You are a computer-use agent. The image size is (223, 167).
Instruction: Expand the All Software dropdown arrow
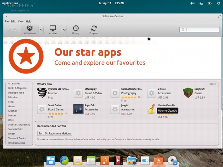click(41, 30)
